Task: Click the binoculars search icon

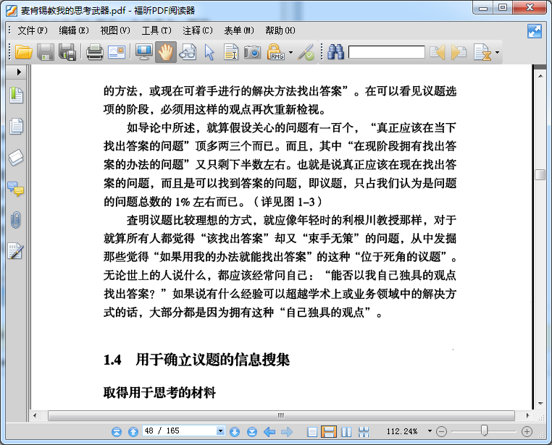Action: tap(336, 52)
